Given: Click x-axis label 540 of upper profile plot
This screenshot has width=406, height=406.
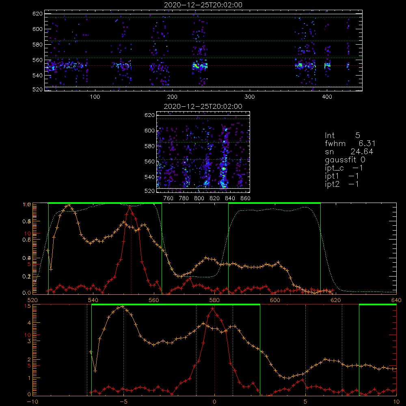Looking at the screenshot, I should [x=93, y=300].
